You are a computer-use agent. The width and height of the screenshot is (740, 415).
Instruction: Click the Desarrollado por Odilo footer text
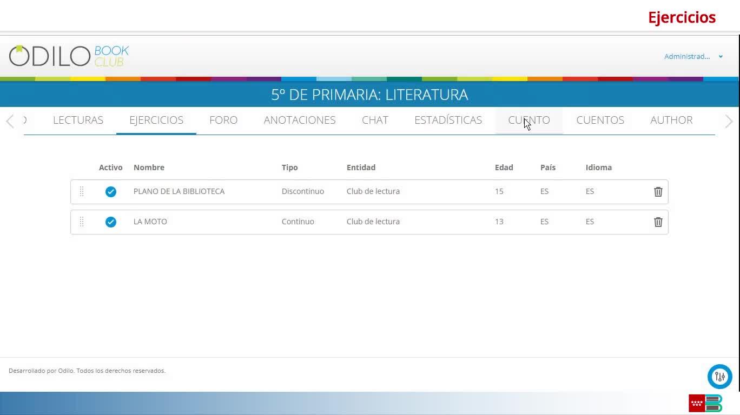87,371
